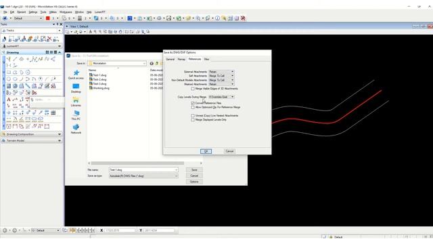Click the file list horizontal scrollbar
The image size is (433, 244).
(137, 163)
